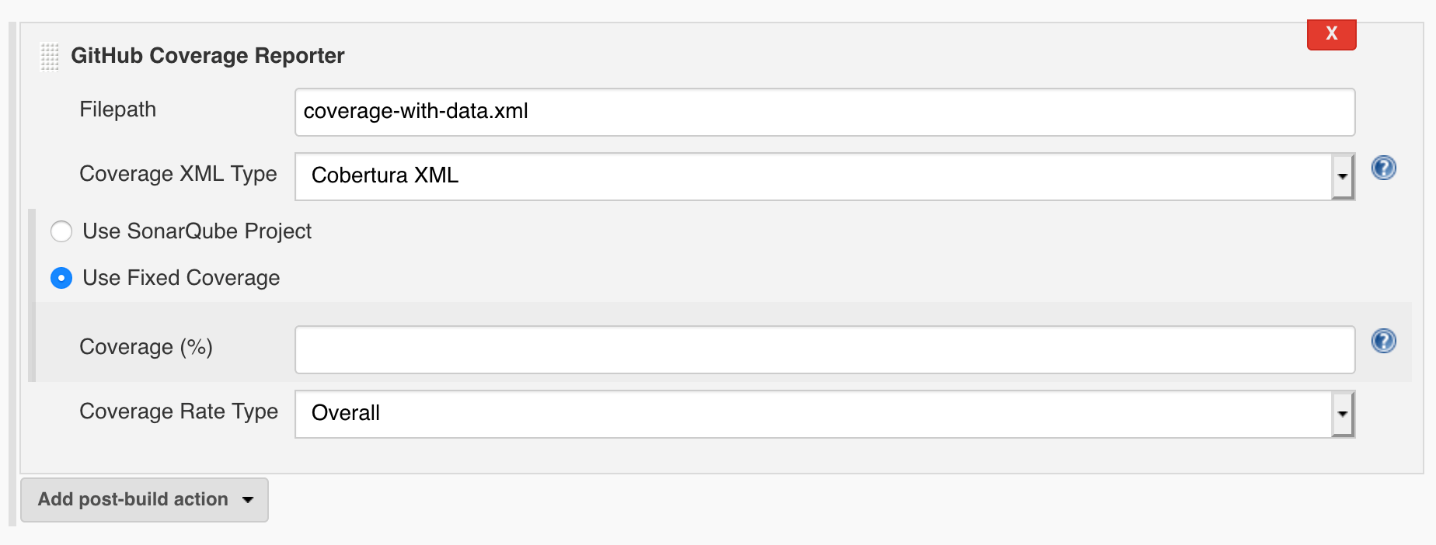Click the Coverage Rate Type label
This screenshot has width=1436, height=545.
tap(178, 411)
